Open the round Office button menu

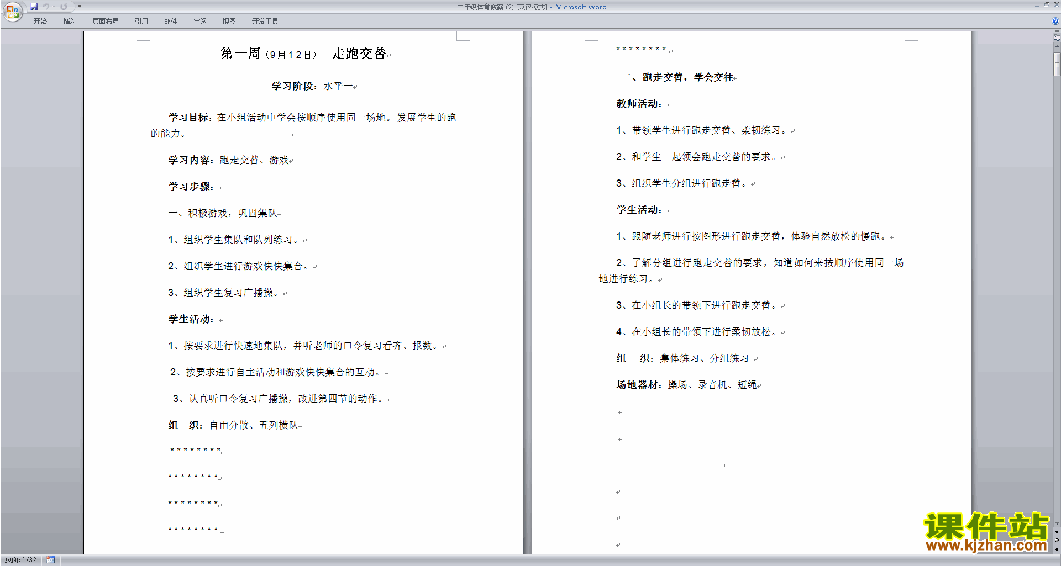13,12
